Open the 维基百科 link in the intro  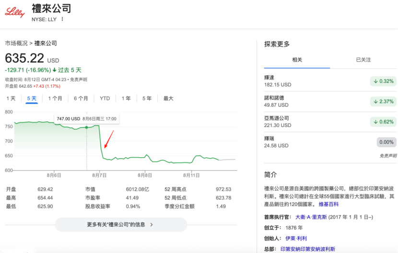[x=328, y=204]
